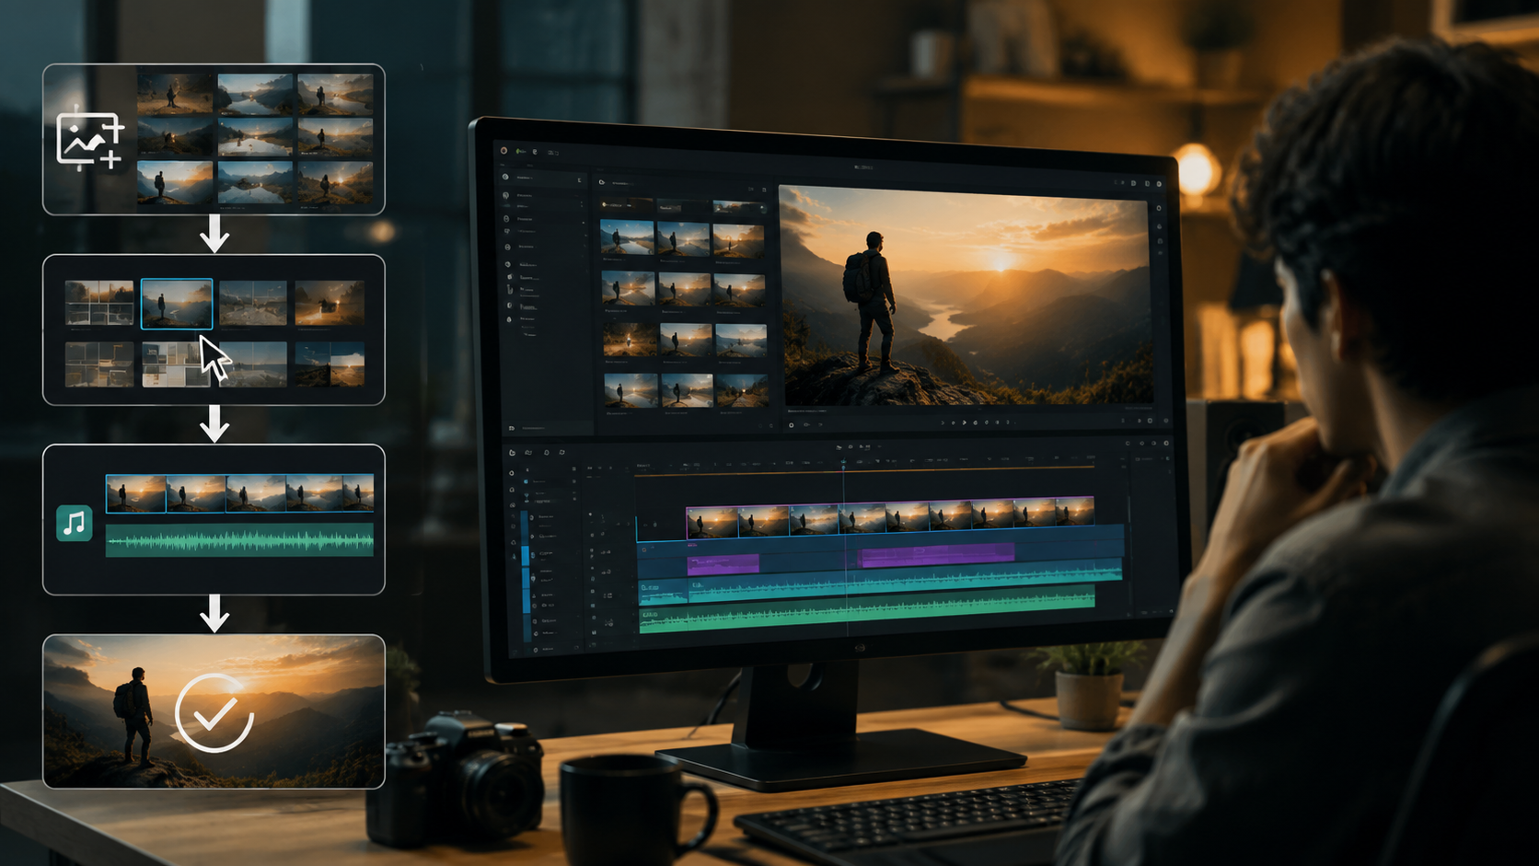Click the first icon in the timeline's center toolbar

tap(839, 447)
